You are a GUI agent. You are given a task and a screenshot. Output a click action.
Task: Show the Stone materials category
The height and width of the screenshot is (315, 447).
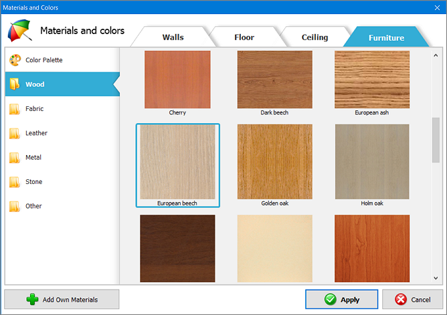(62, 182)
